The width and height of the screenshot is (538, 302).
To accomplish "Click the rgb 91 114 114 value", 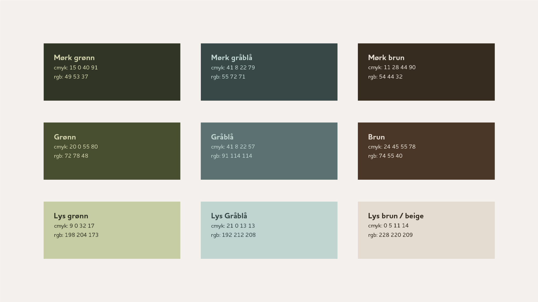I will pyautogui.click(x=231, y=156).
